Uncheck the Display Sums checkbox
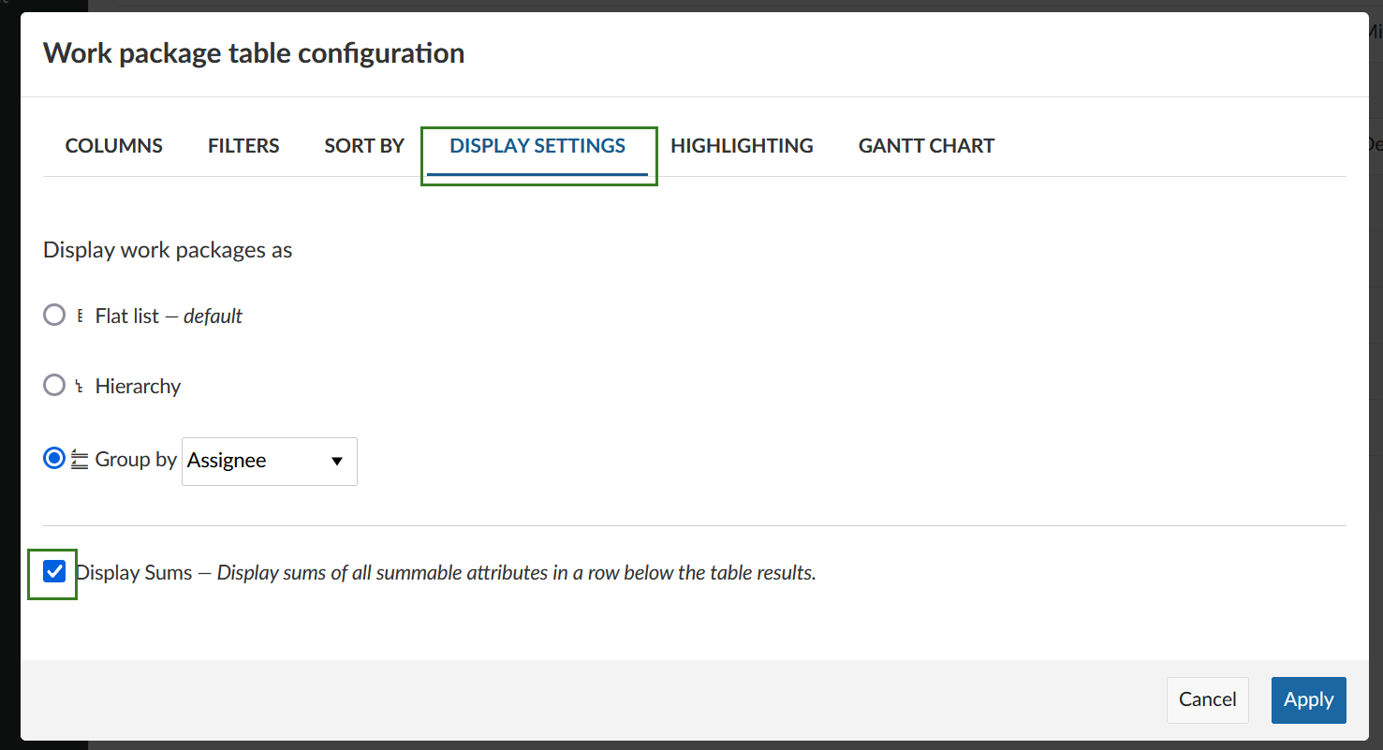Viewport: 1383px width, 750px height. pos(54,571)
